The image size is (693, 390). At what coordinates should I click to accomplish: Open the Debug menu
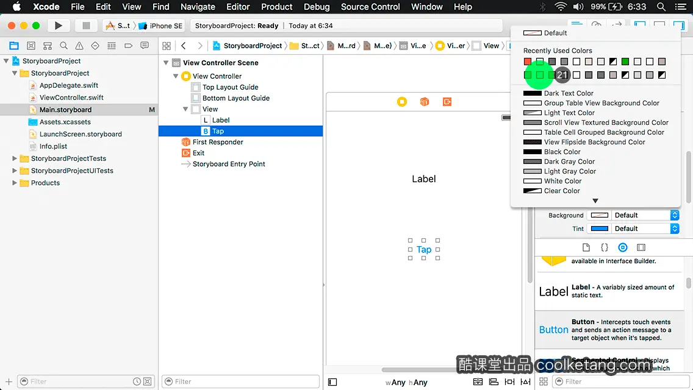(x=317, y=7)
